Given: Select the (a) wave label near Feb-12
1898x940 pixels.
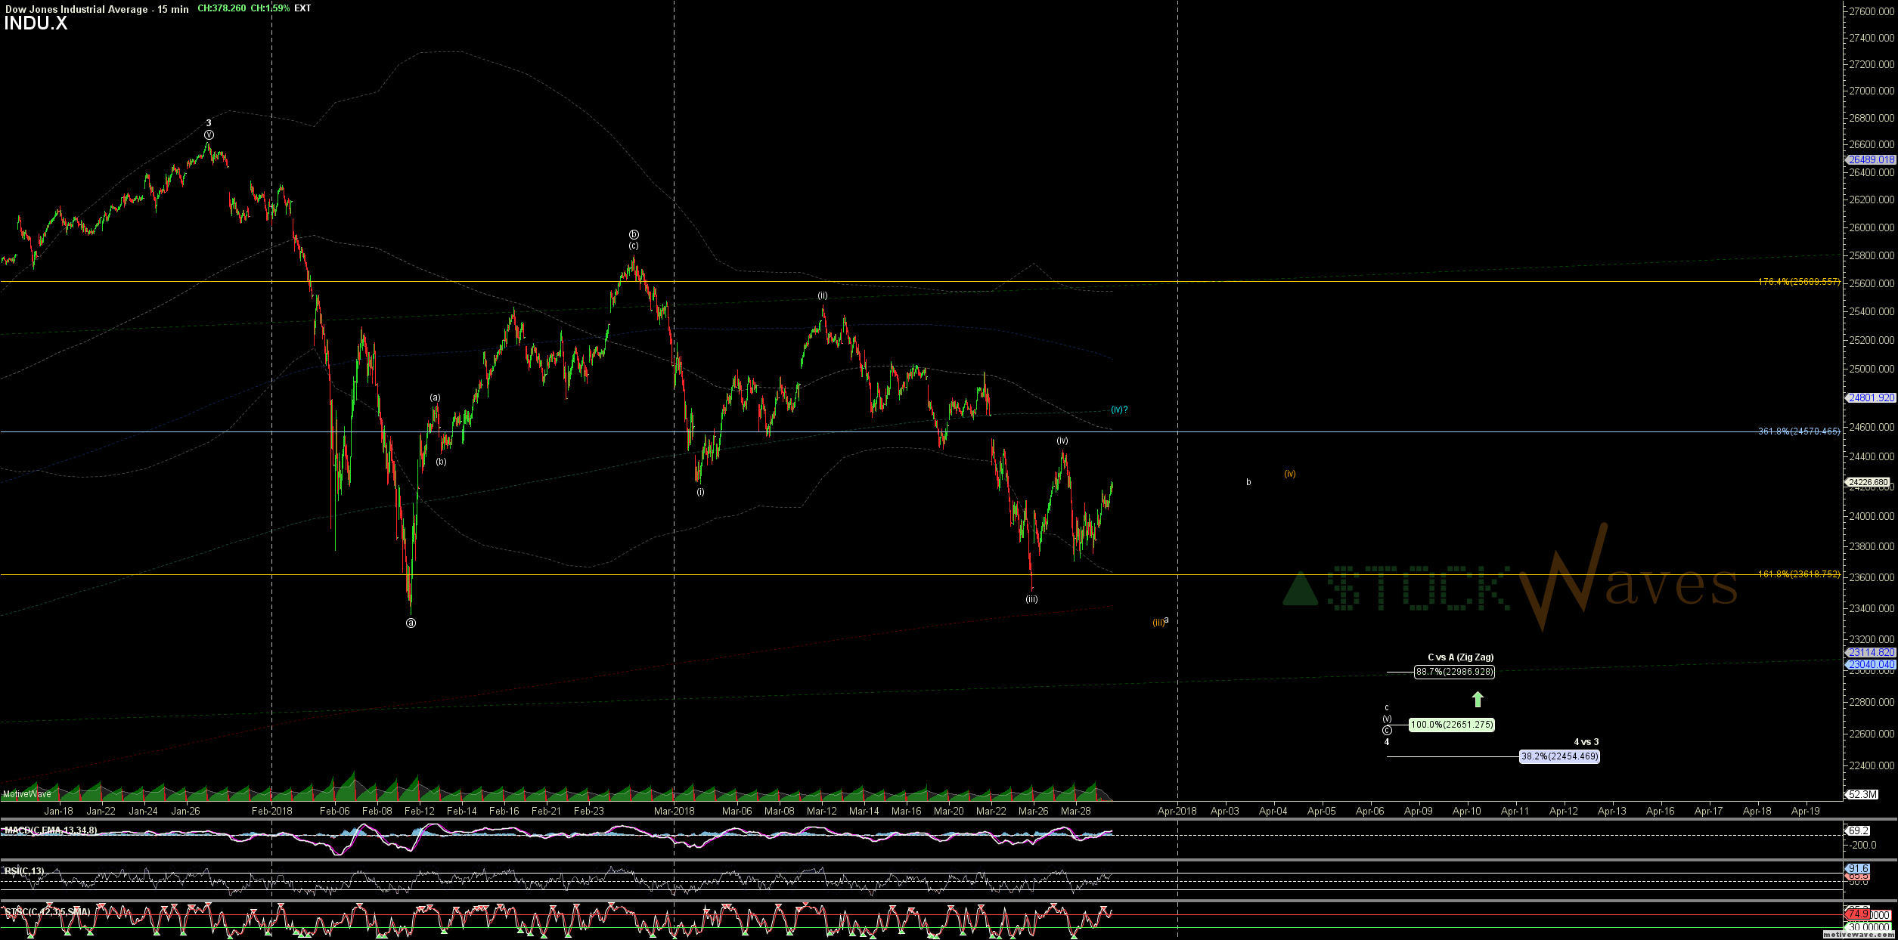Looking at the screenshot, I should click(435, 397).
